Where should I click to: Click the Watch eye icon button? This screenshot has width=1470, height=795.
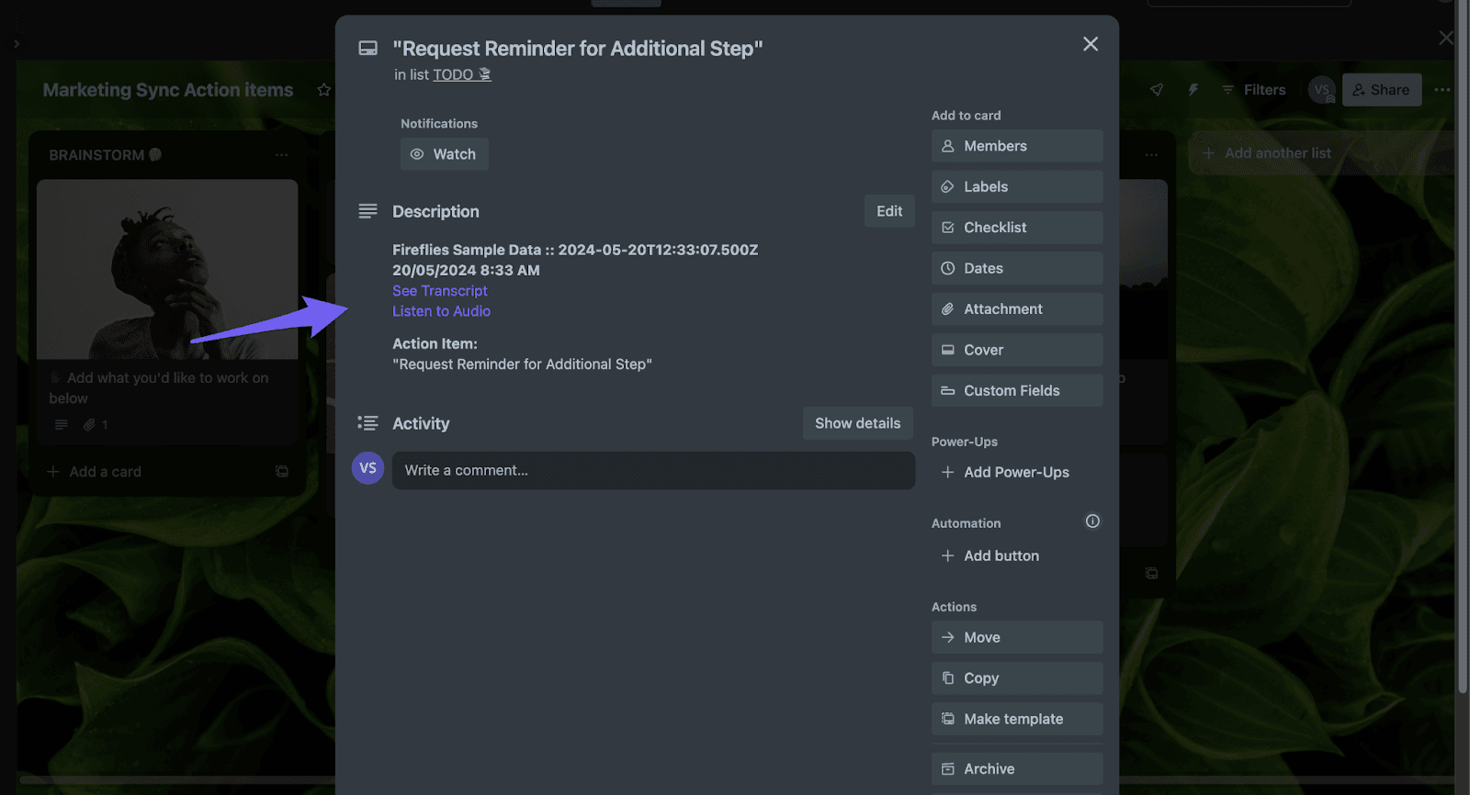[444, 154]
